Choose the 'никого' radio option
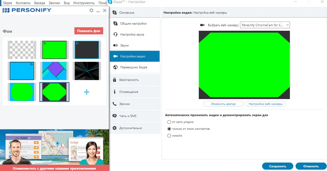 click(x=169, y=136)
